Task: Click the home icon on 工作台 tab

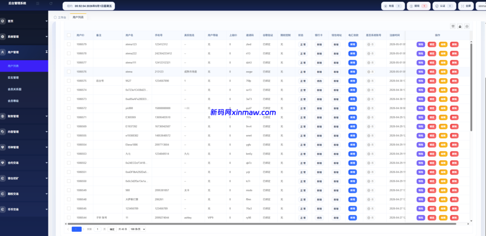Action: [55, 18]
